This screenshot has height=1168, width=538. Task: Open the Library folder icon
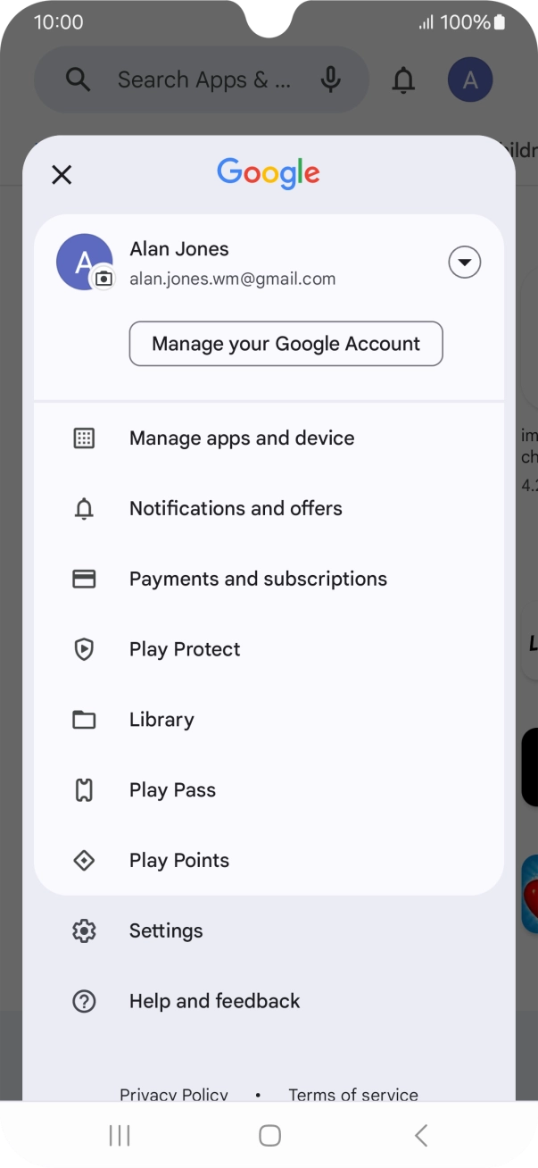[84, 720]
